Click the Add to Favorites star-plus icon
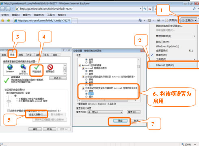Screen dimensions: 199x146 [x=9, y=20]
